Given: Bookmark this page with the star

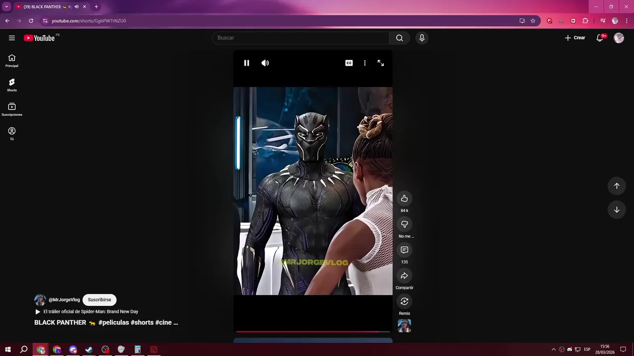Looking at the screenshot, I should click(x=533, y=21).
